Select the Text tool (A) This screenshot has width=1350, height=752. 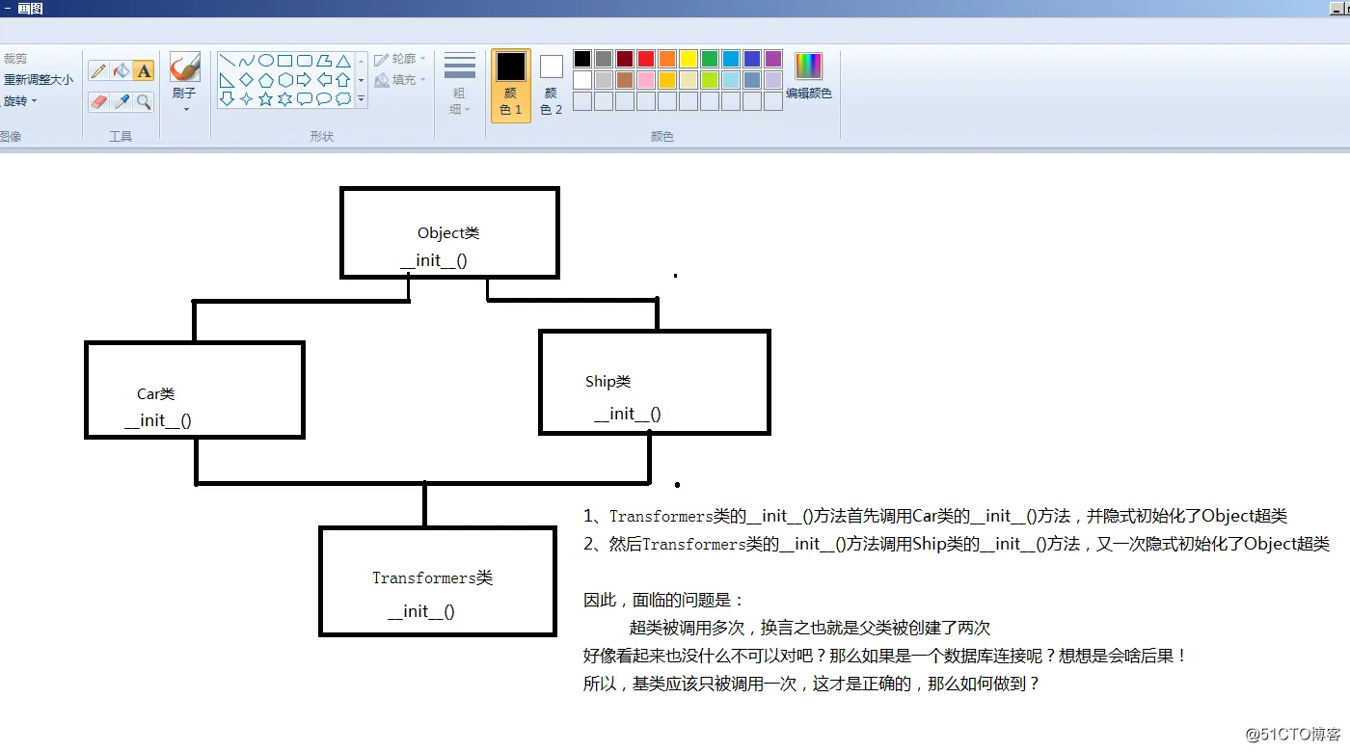[144, 70]
